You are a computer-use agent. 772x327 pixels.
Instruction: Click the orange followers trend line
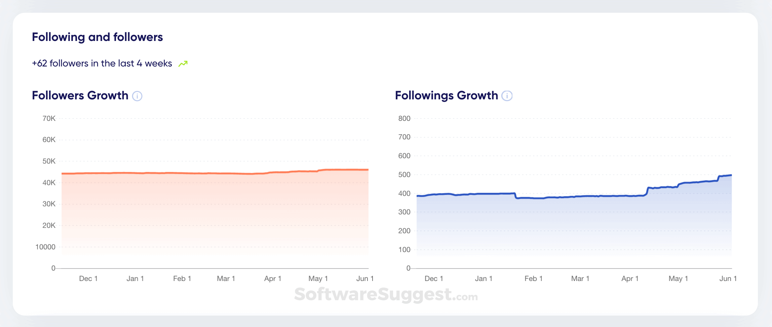215,173
